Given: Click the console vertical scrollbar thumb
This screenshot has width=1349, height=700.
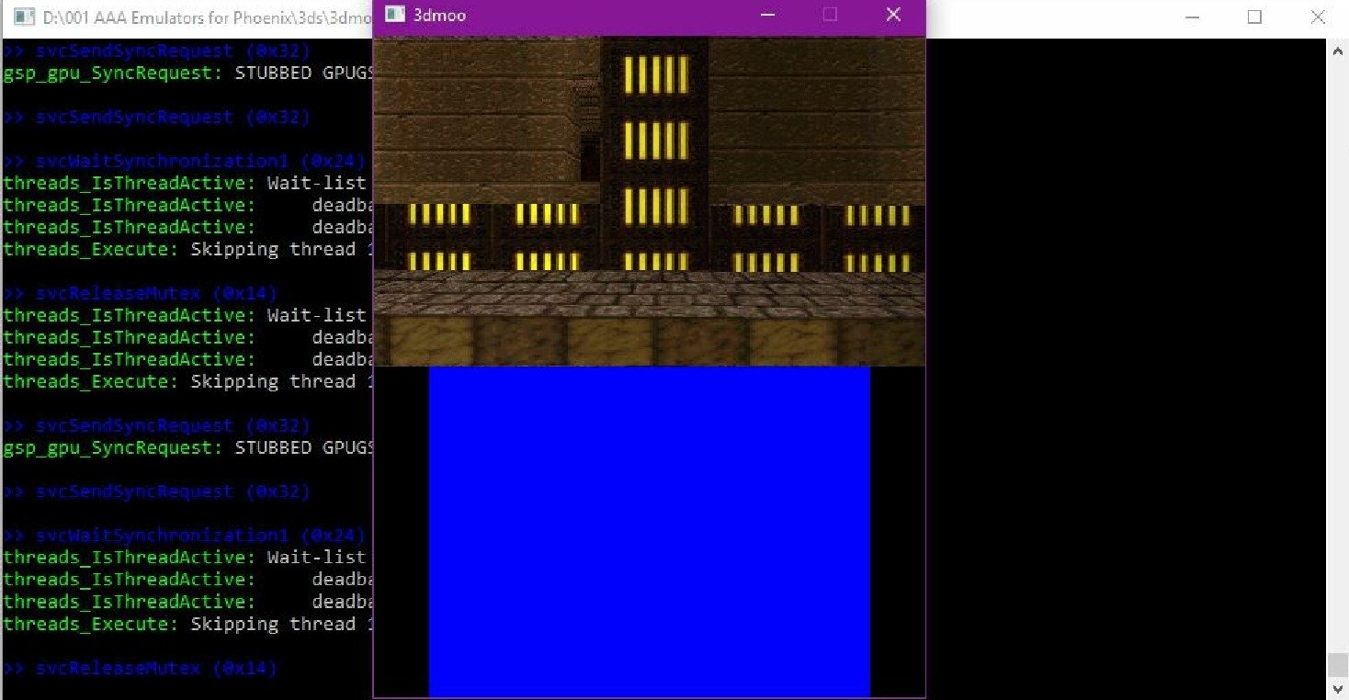Looking at the screenshot, I should [1339, 664].
